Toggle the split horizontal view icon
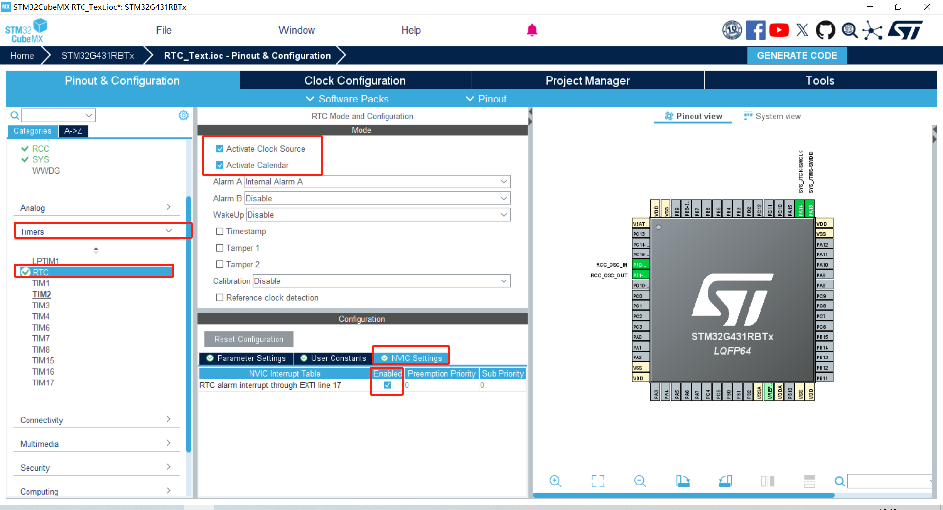Viewport: 943px width, 510px height. (x=810, y=481)
